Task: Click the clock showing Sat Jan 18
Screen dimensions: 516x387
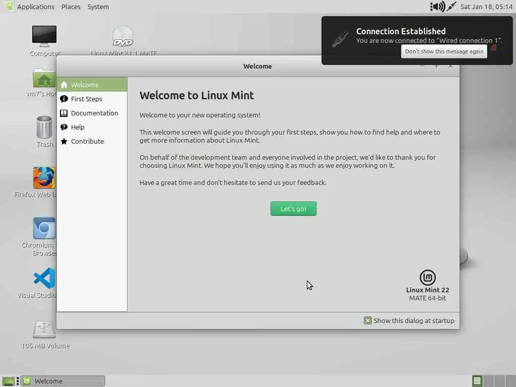Action: [x=486, y=7]
